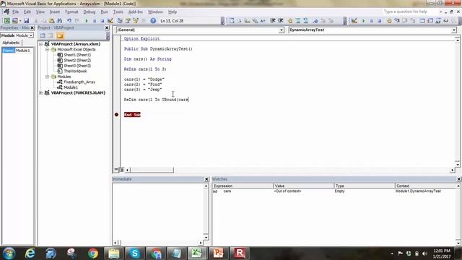Indent the selected code lines
This screenshot has width=462, height=260.
(x=273, y=21)
